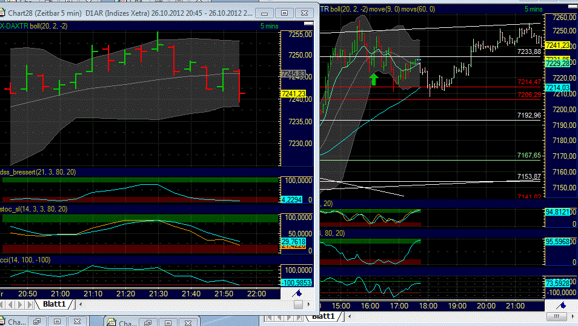Click the gray 7245,83 price tag in Chart28

(293, 74)
